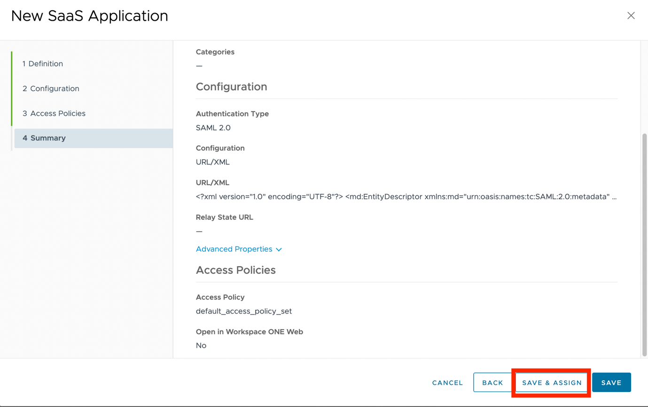Click the Access Policy field label
Image resolution: width=648 pixels, height=407 pixels.
220,297
